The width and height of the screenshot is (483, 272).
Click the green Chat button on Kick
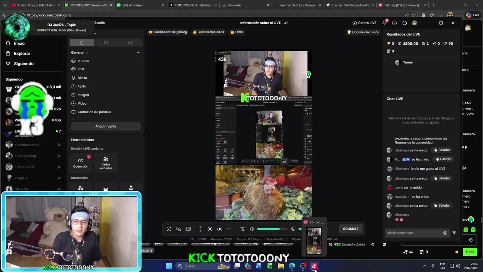point(470,252)
